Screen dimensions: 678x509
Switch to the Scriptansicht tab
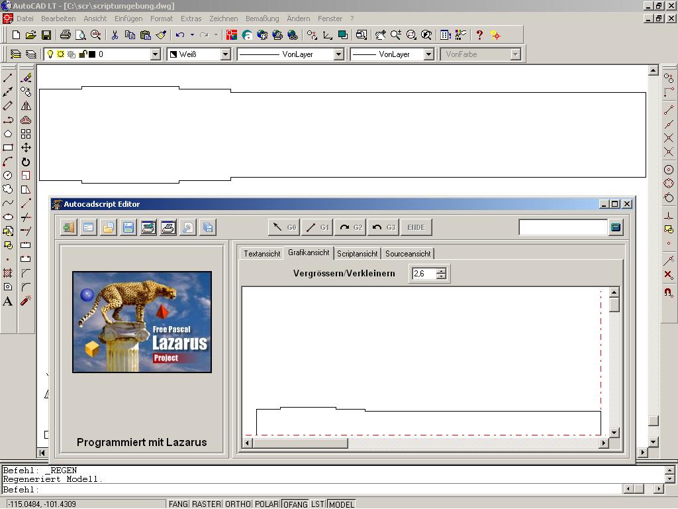pyautogui.click(x=357, y=254)
